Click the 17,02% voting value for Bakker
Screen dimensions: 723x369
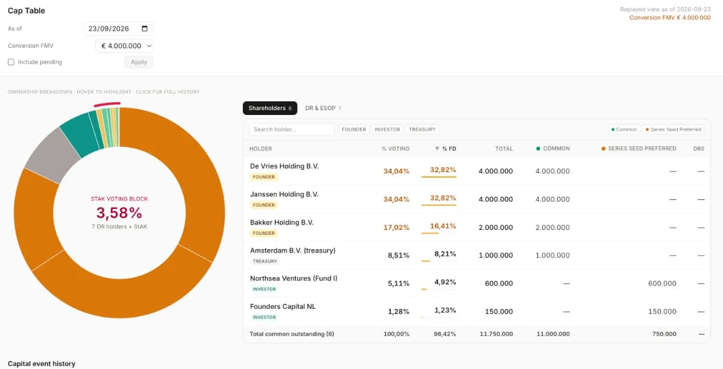pyautogui.click(x=396, y=228)
